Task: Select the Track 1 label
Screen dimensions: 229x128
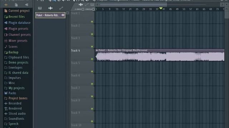Action: tap(75, 13)
